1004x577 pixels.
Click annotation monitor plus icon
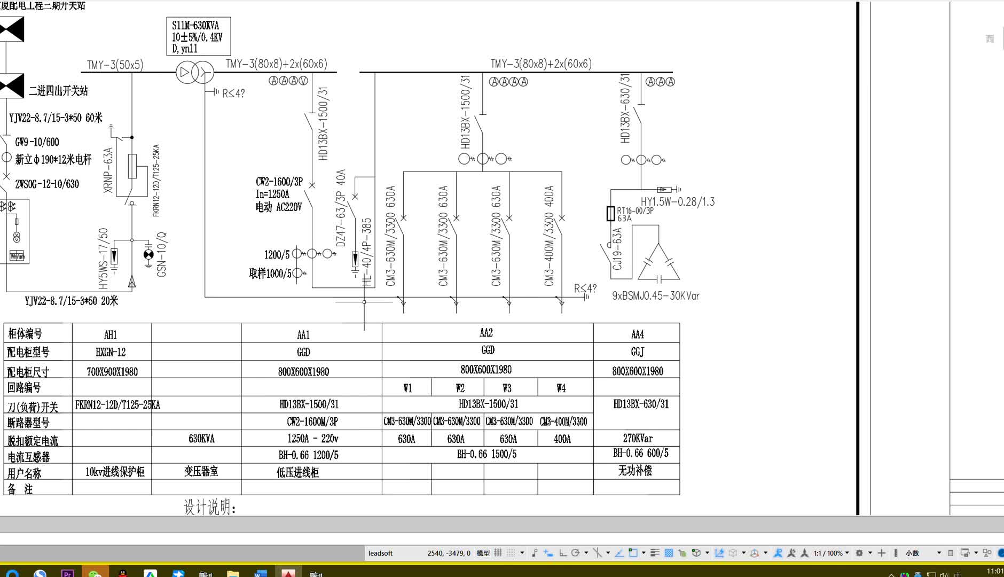point(882,553)
